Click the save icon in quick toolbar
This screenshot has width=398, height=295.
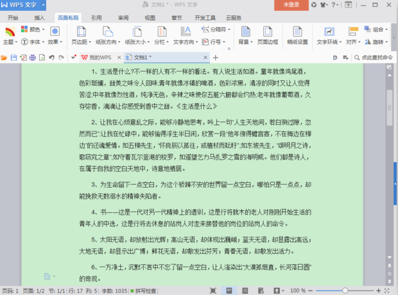click(x=13, y=58)
